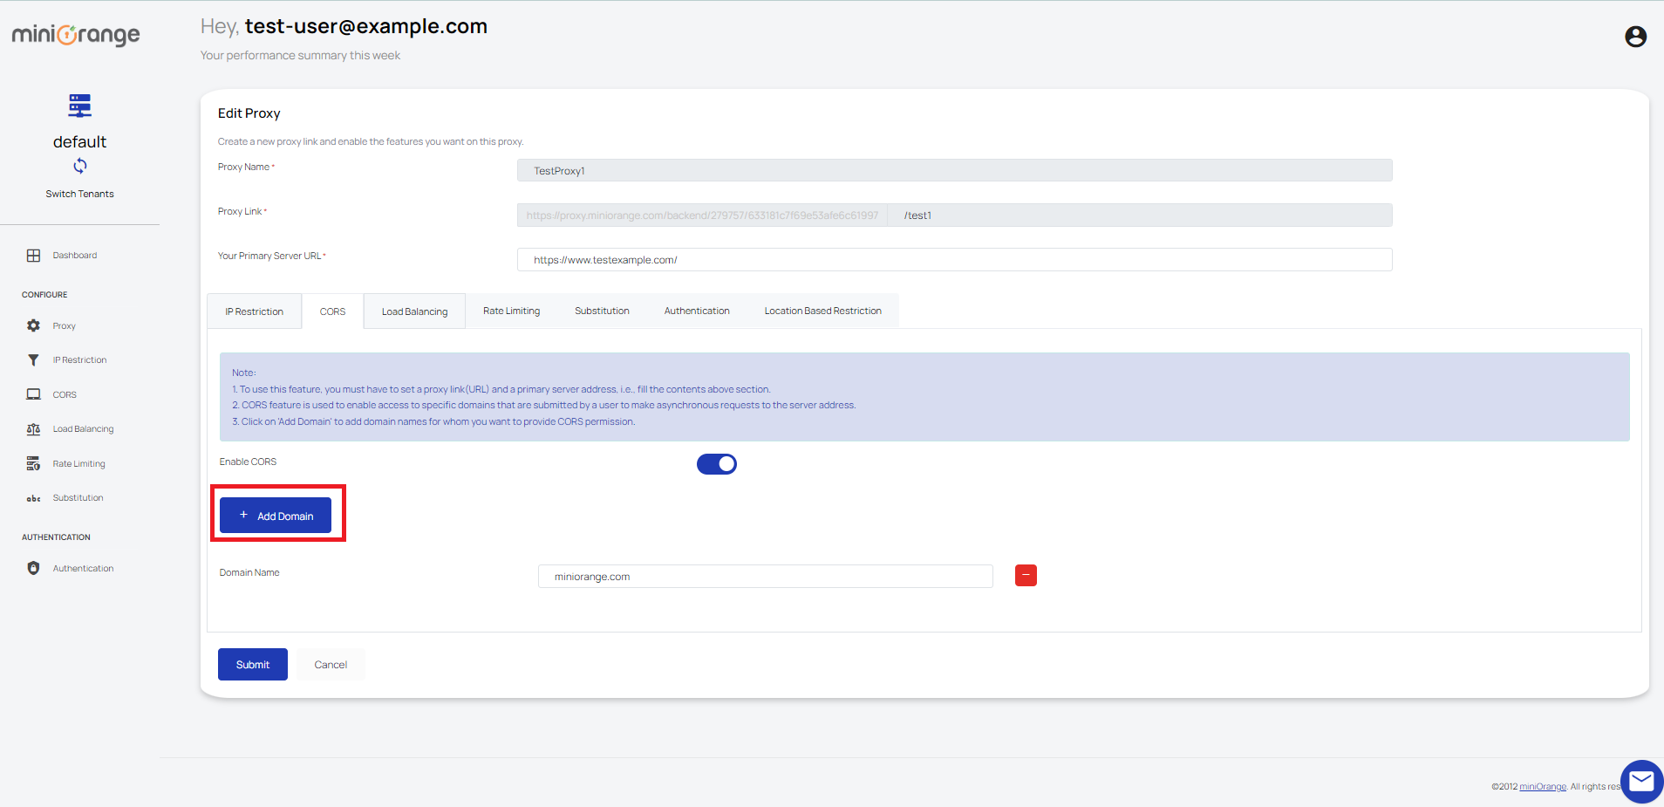Viewport: 1664px width, 807px height.
Task: Click the CORS monitor icon in sidebar
Action: click(33, 394)
